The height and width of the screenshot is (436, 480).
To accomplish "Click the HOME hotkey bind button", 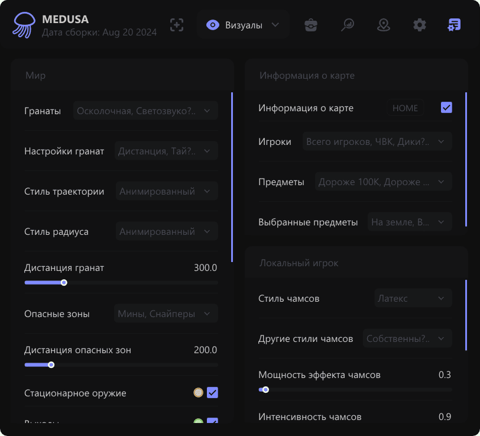I will pos(406,108).
